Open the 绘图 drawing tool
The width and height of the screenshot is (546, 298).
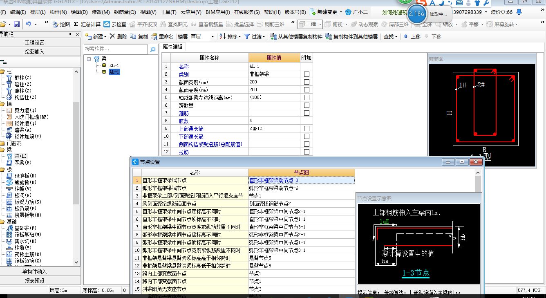pyautogui.click(x=61, y=24)
